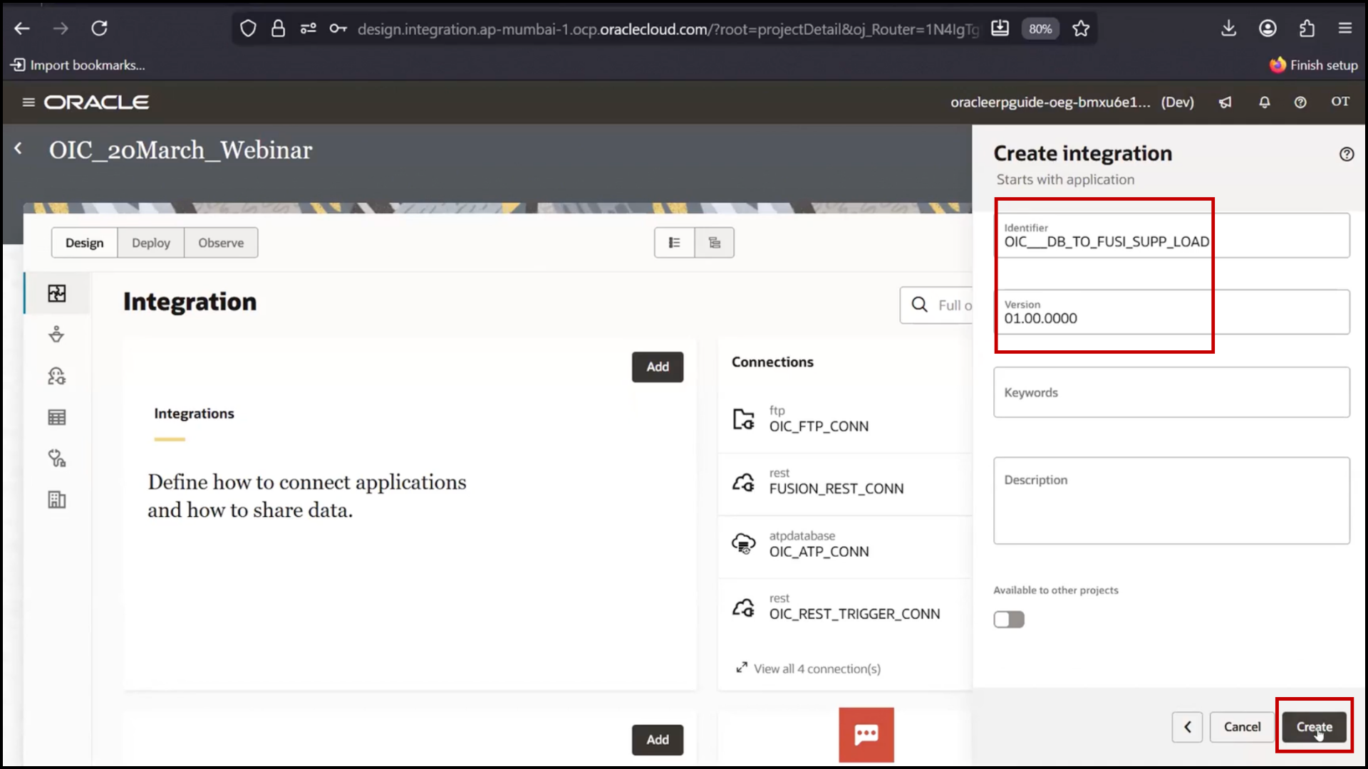Open the Firefox account icon
This screenshot has width=1368, height=769.
coord(1268,28)
